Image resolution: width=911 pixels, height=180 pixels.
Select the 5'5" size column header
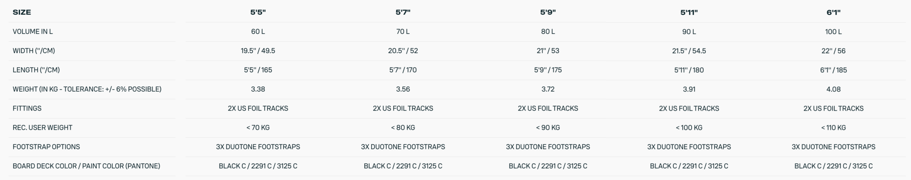click(x=258, y=12)
